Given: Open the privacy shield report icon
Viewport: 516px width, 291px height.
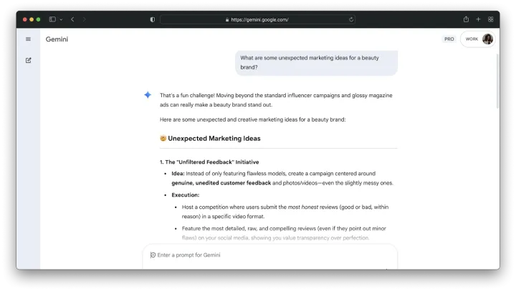Looking at the screenshot, I should [153, 20].
